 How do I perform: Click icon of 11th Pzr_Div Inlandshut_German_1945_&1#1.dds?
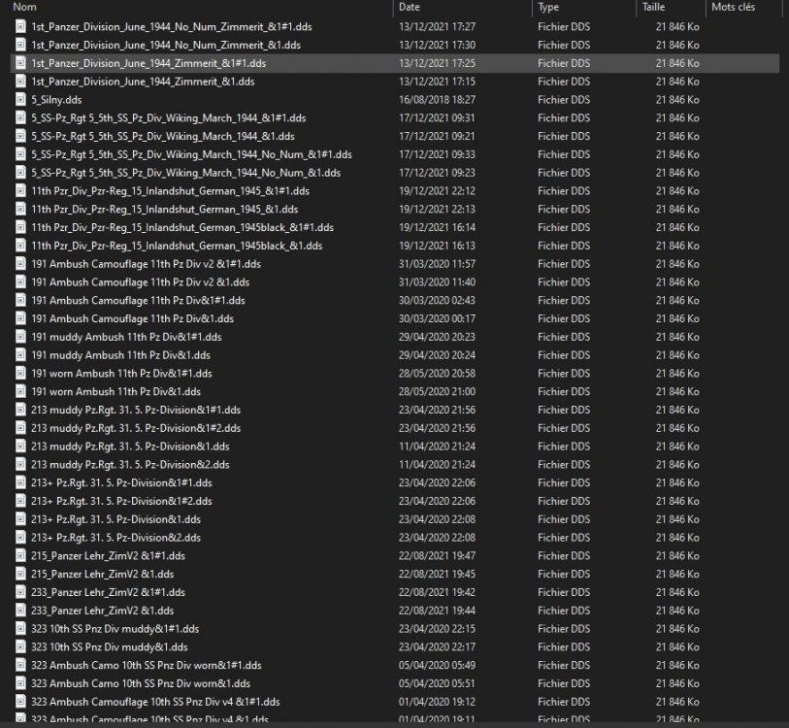(20, 191)
